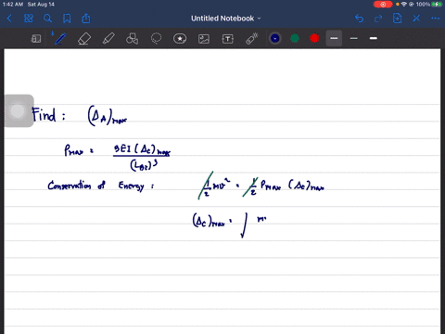Tap the handwritten 'Find :' text
This screenshot has height=334, width=445.
coord(48,114)
